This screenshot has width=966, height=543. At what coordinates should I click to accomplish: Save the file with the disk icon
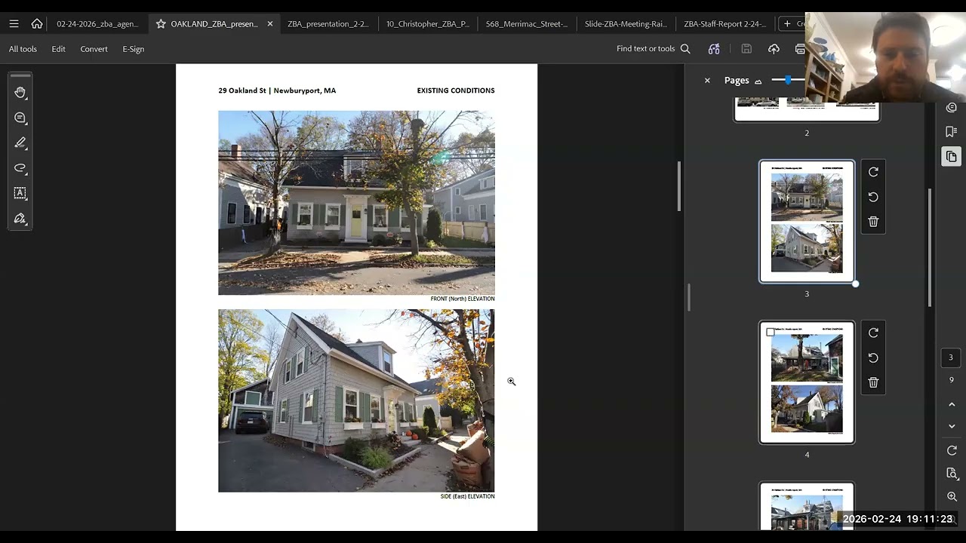point(746,48)
